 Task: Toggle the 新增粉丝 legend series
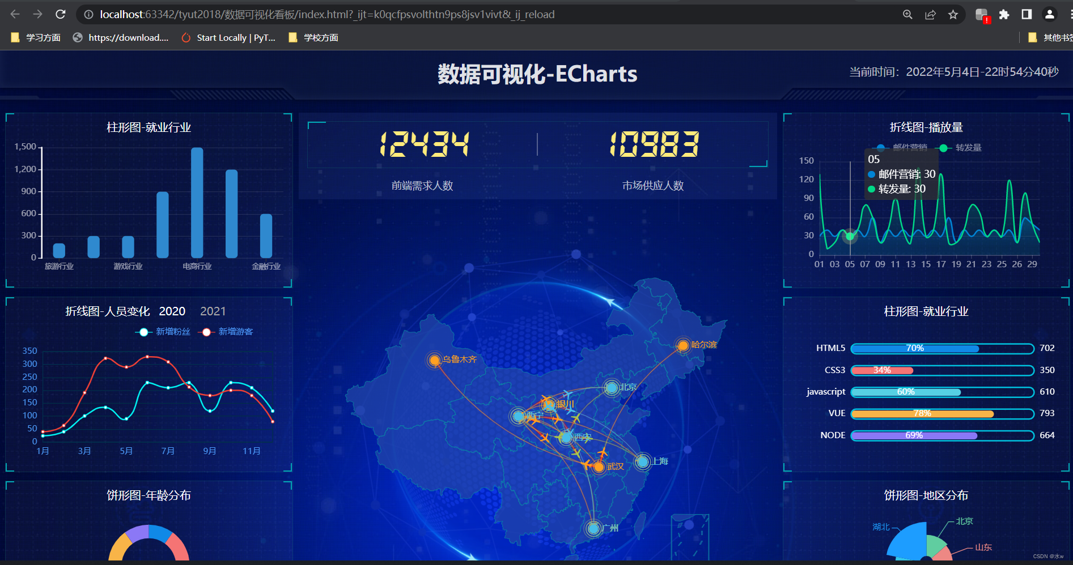163,332
